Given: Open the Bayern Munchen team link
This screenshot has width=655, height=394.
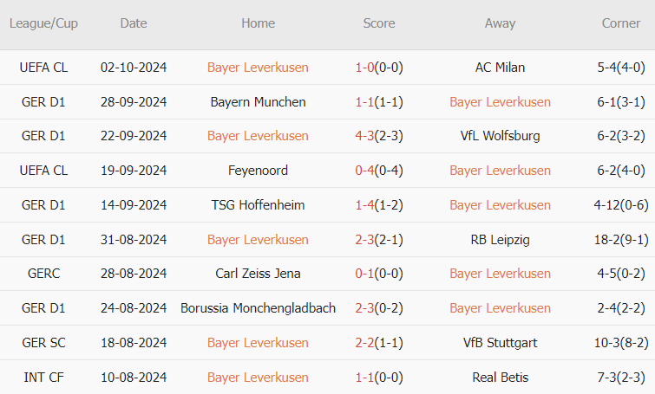Looking at the screenshot, I should pos(258,102).
